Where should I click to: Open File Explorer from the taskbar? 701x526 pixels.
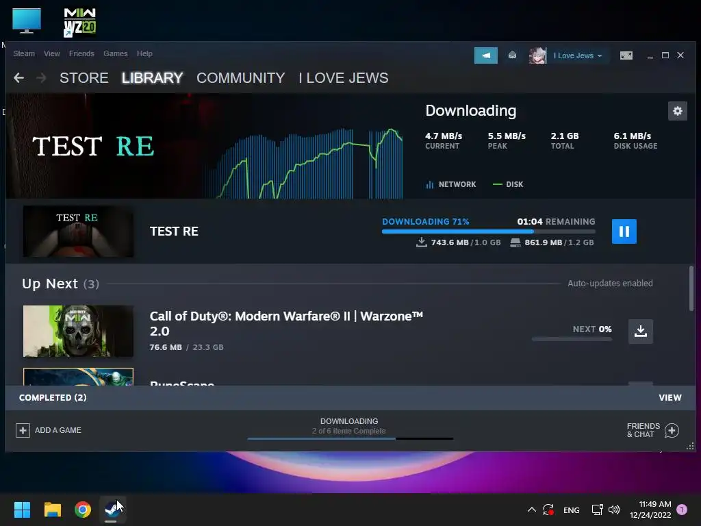(x=52, y=510)
